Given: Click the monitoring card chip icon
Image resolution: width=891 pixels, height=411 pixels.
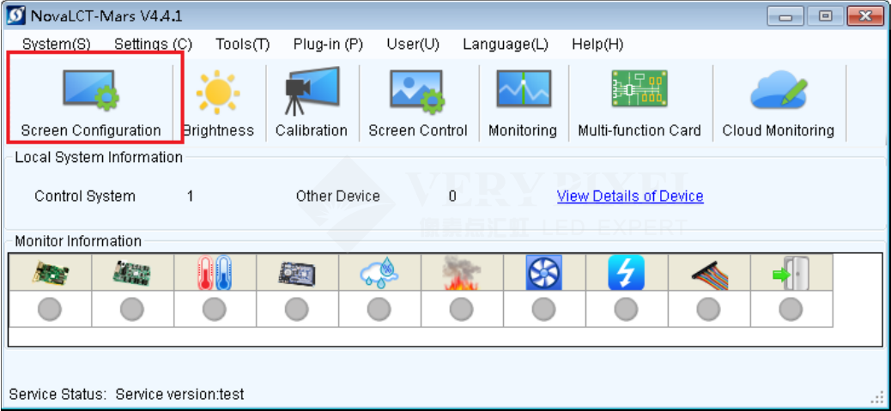Looking at the screenshot, I should (297, 273).
